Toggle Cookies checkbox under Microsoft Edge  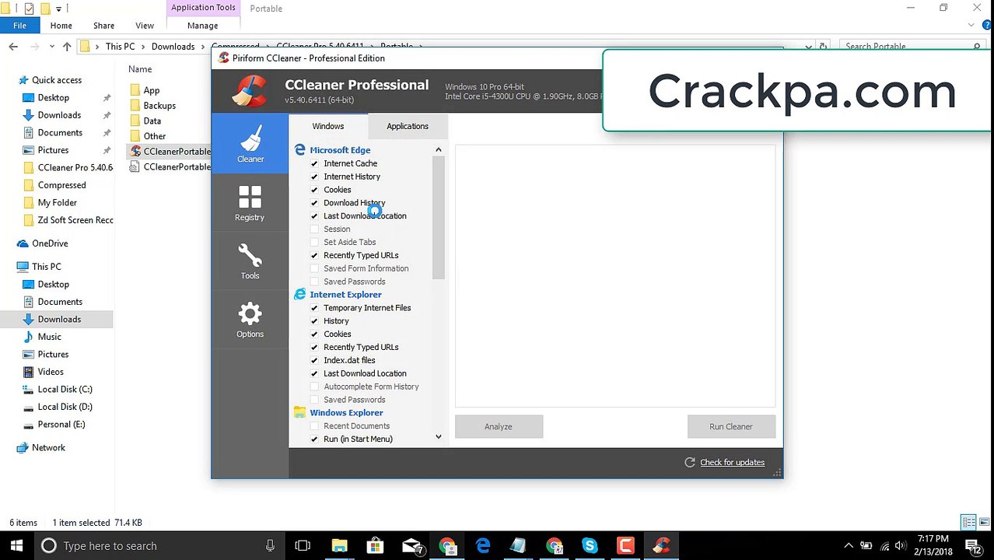(314, 190)
